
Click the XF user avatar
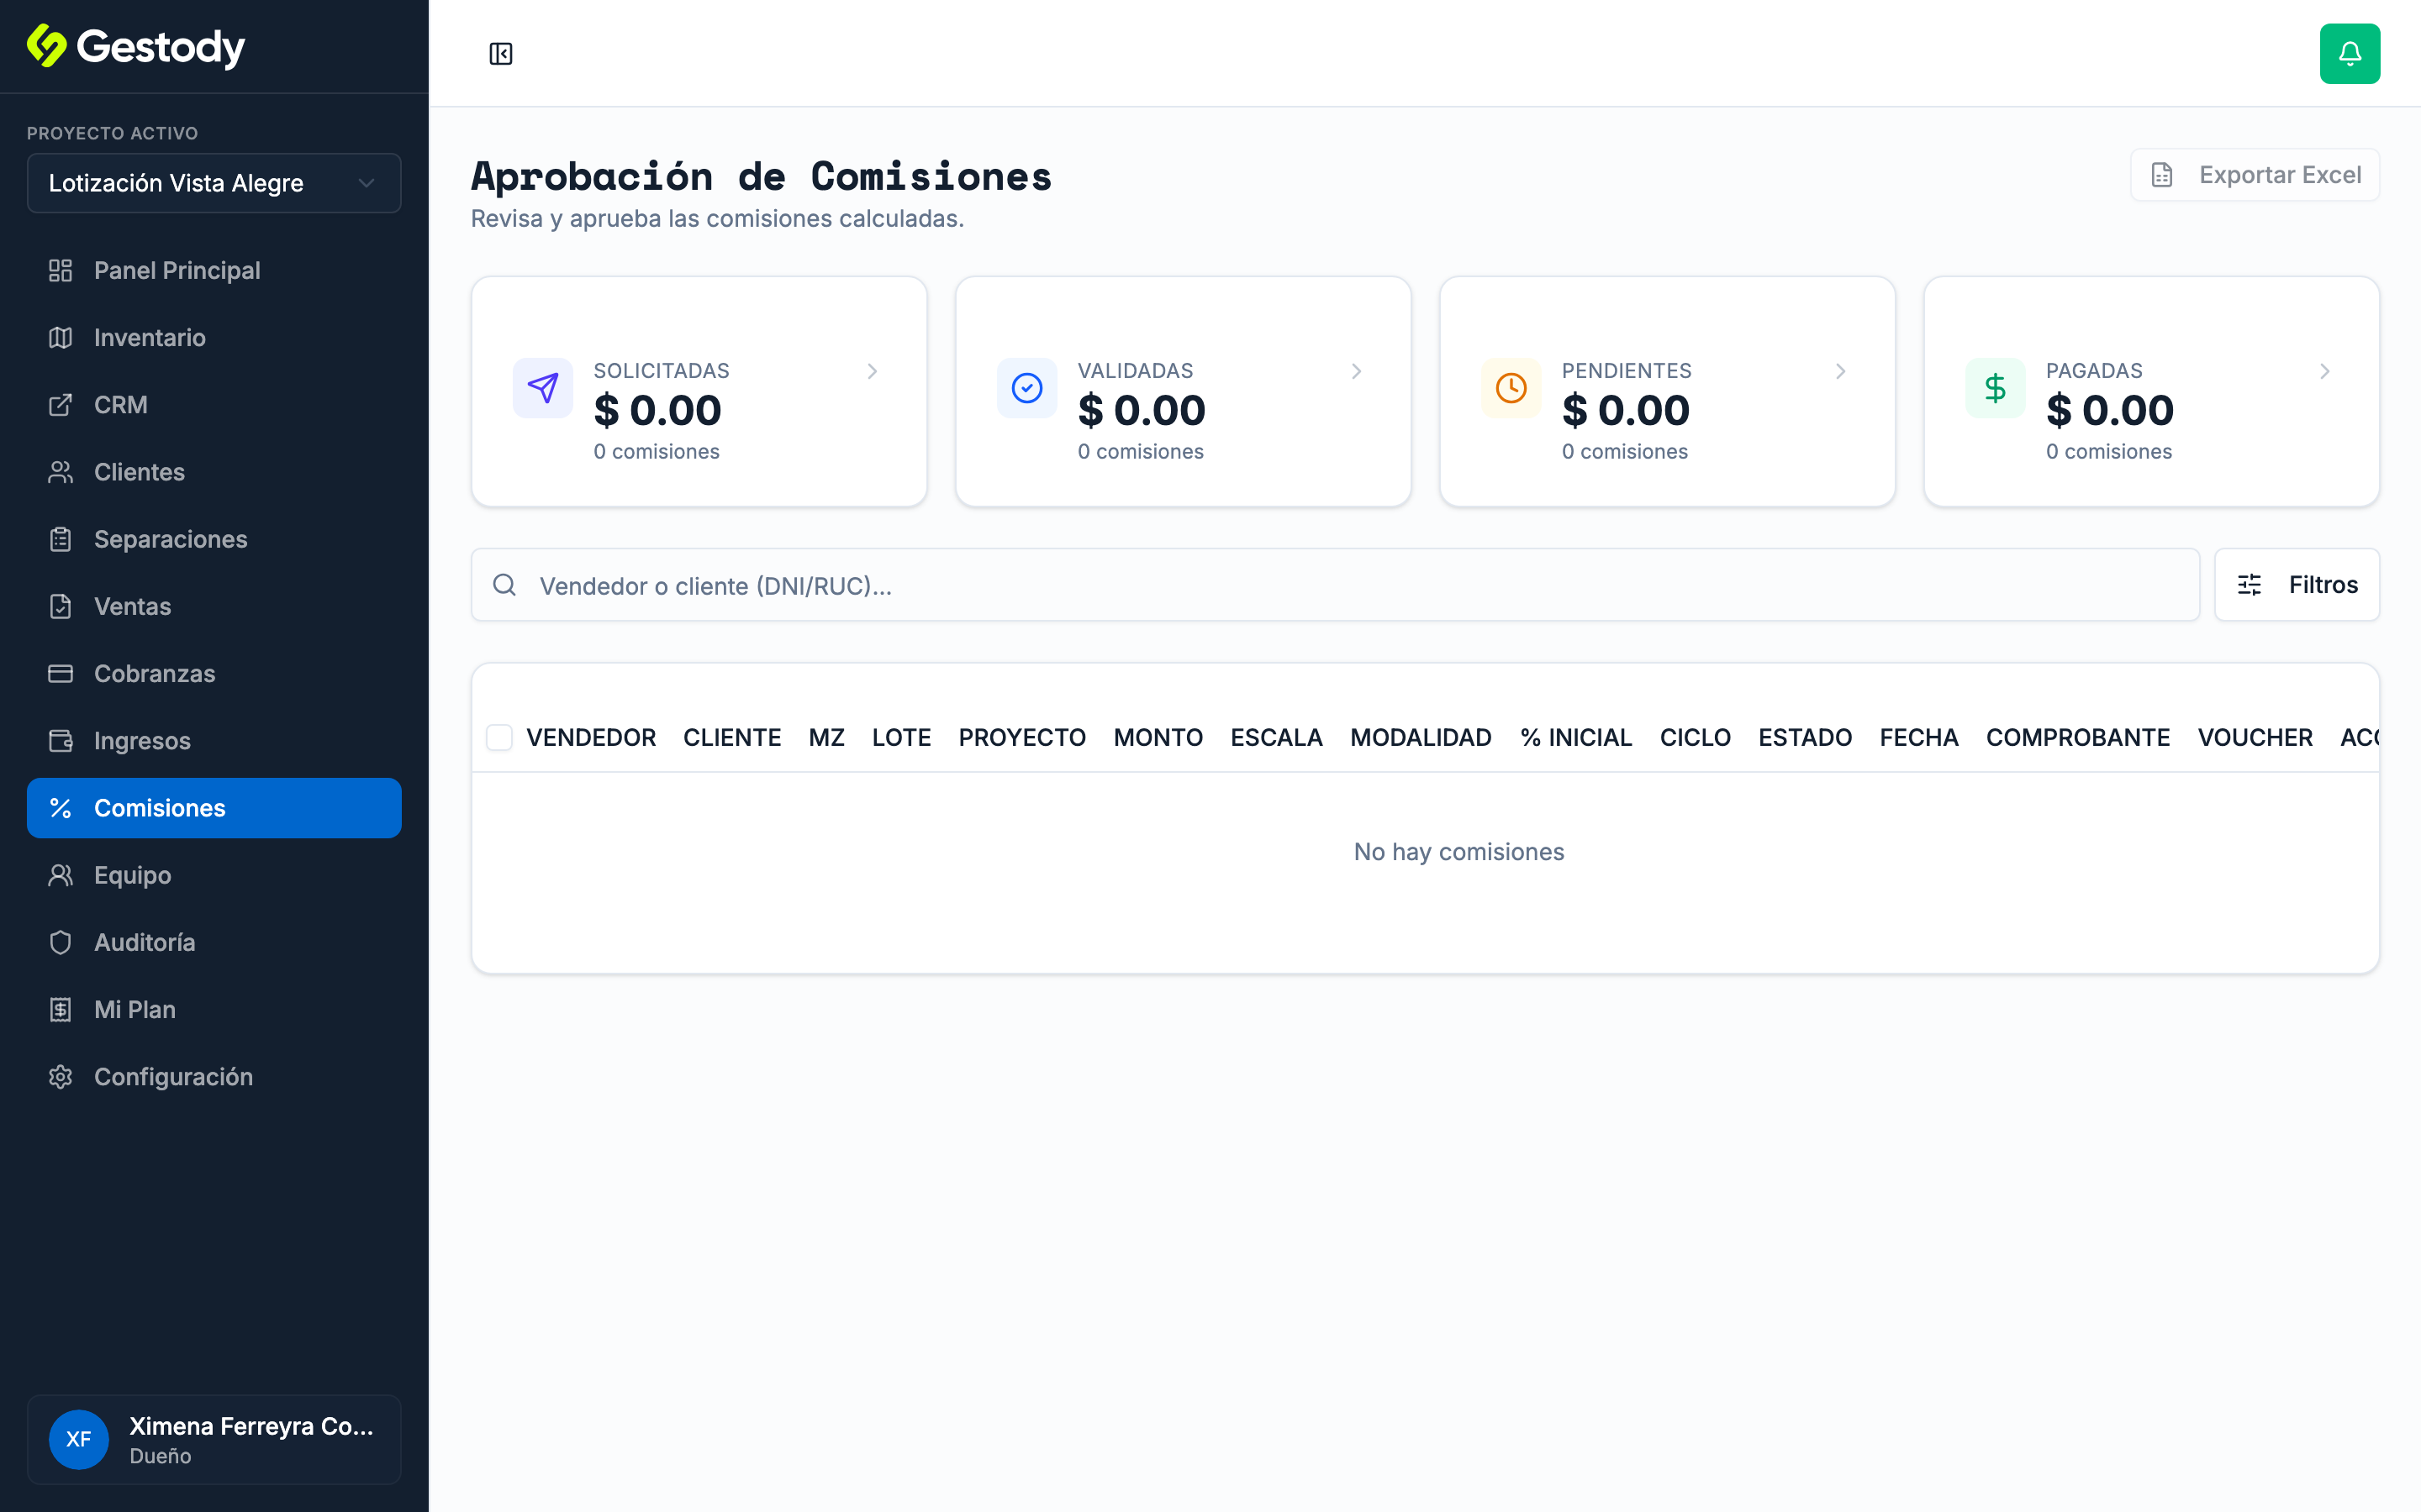coord(79,1439)
